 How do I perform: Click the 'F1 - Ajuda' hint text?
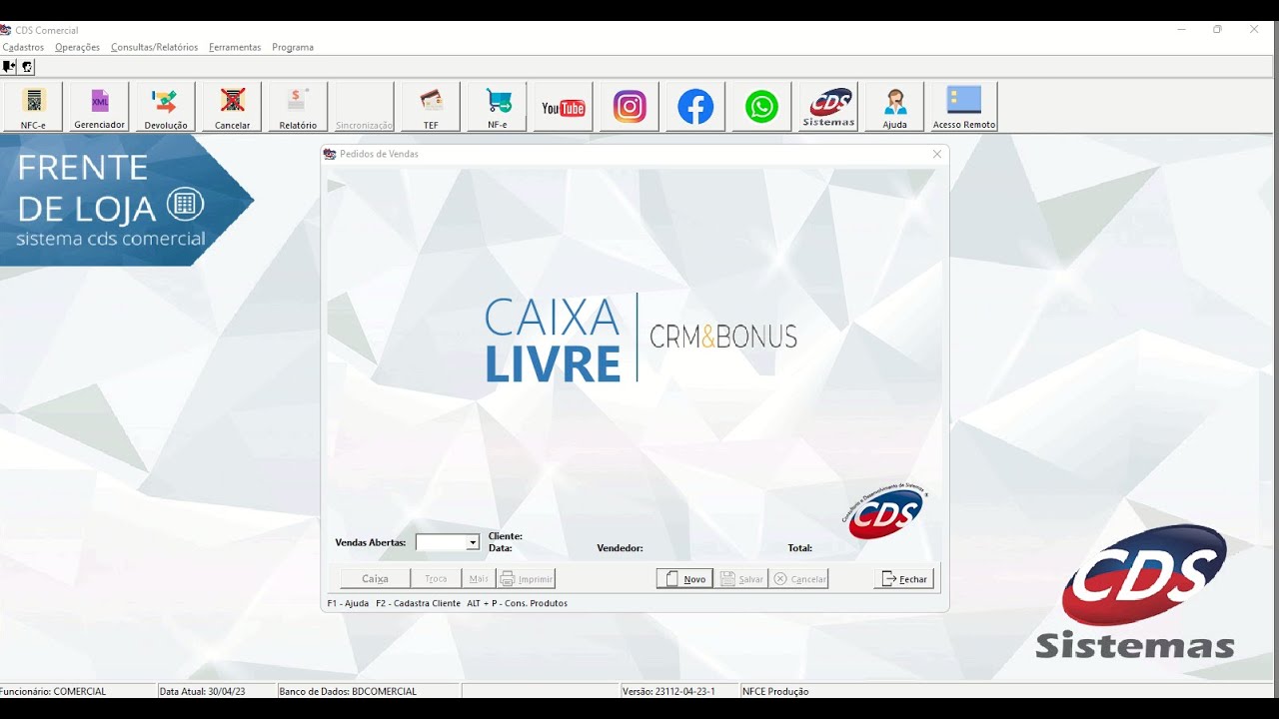tap(348, 603)
